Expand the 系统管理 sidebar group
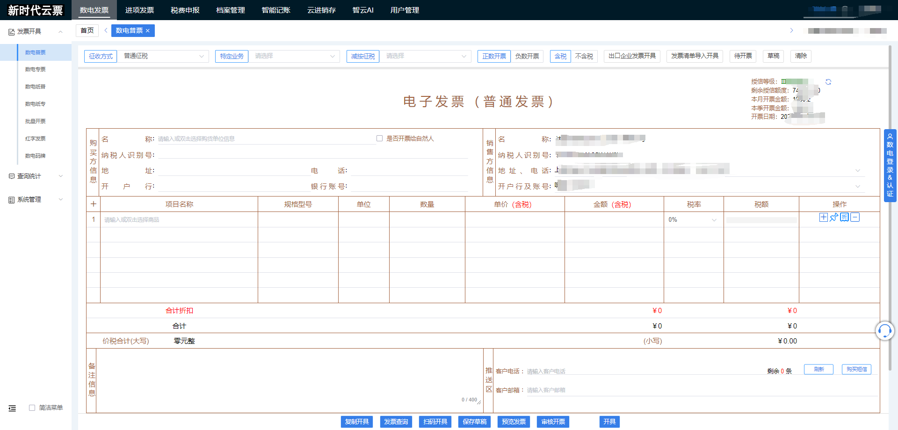The height and width of the screenshot is (430, 898). [60, 200]
